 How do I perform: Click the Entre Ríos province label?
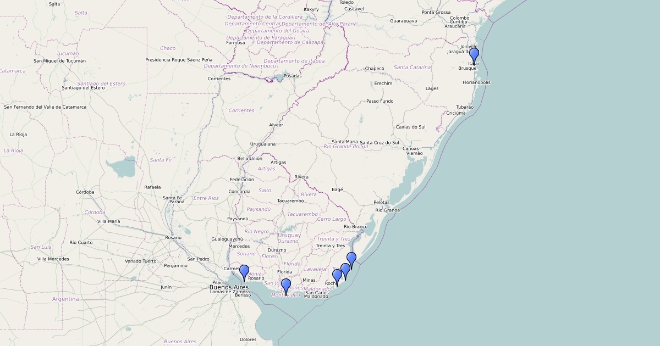click(206, 198)
